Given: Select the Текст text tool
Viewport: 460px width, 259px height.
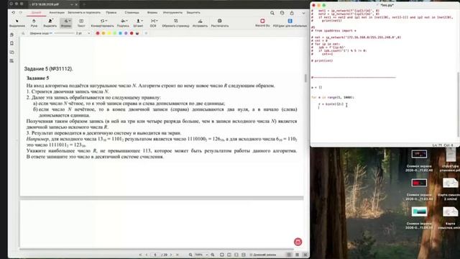Looking at the screenshot, I should (x=81, y=23).
